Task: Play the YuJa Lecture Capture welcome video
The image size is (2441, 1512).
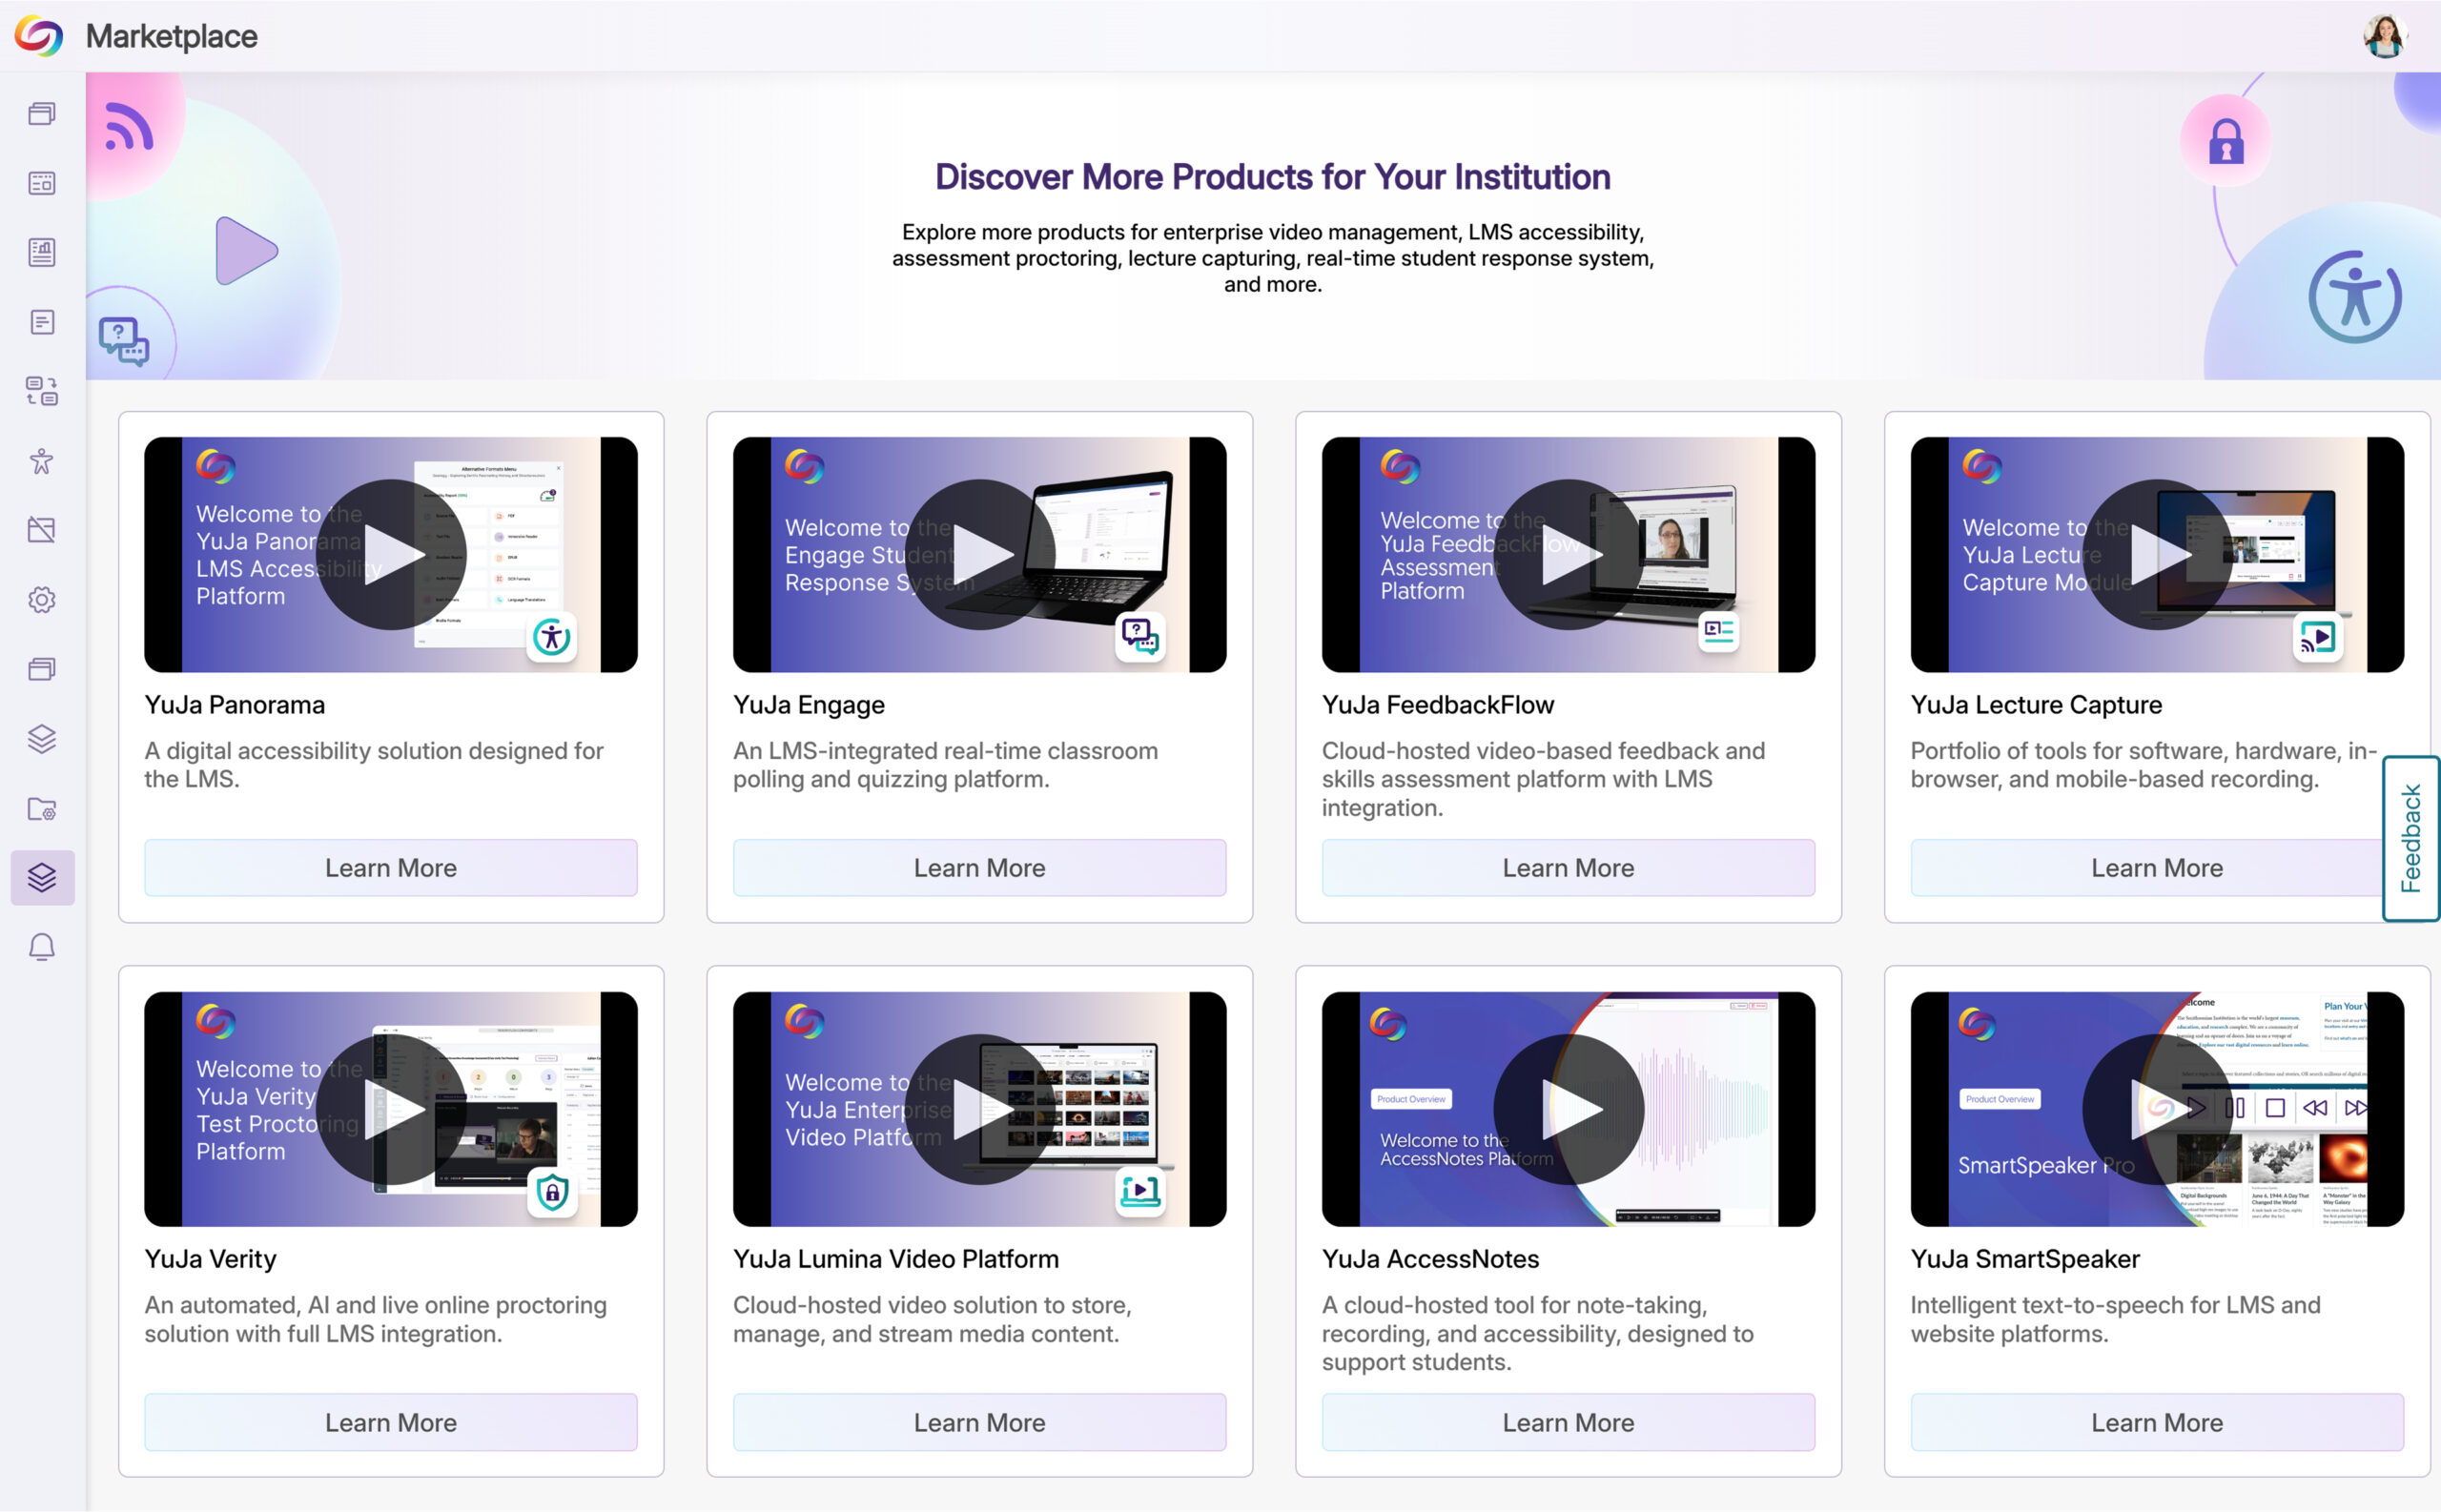Action: tap(2157, 555)
